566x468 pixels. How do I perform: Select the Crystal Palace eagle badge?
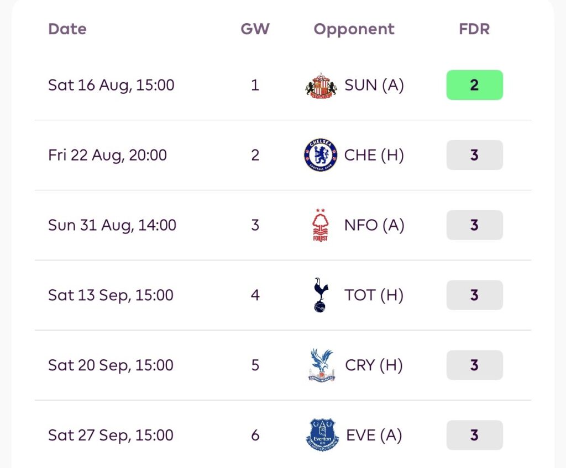[x=321, y=365]
